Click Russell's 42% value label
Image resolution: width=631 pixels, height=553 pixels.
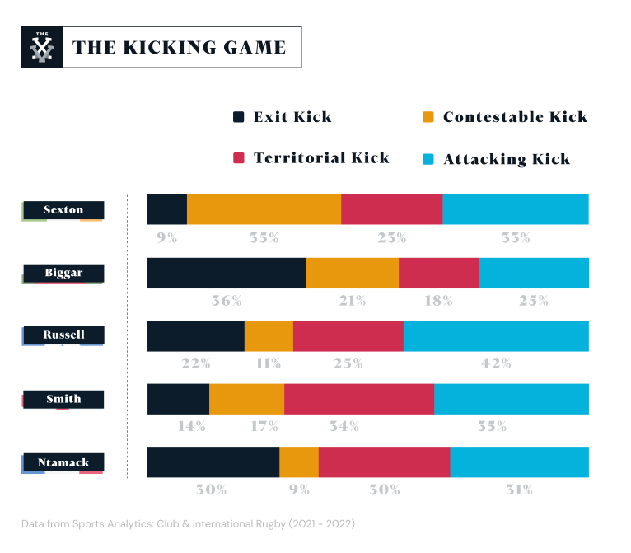[x=497, y=363]
